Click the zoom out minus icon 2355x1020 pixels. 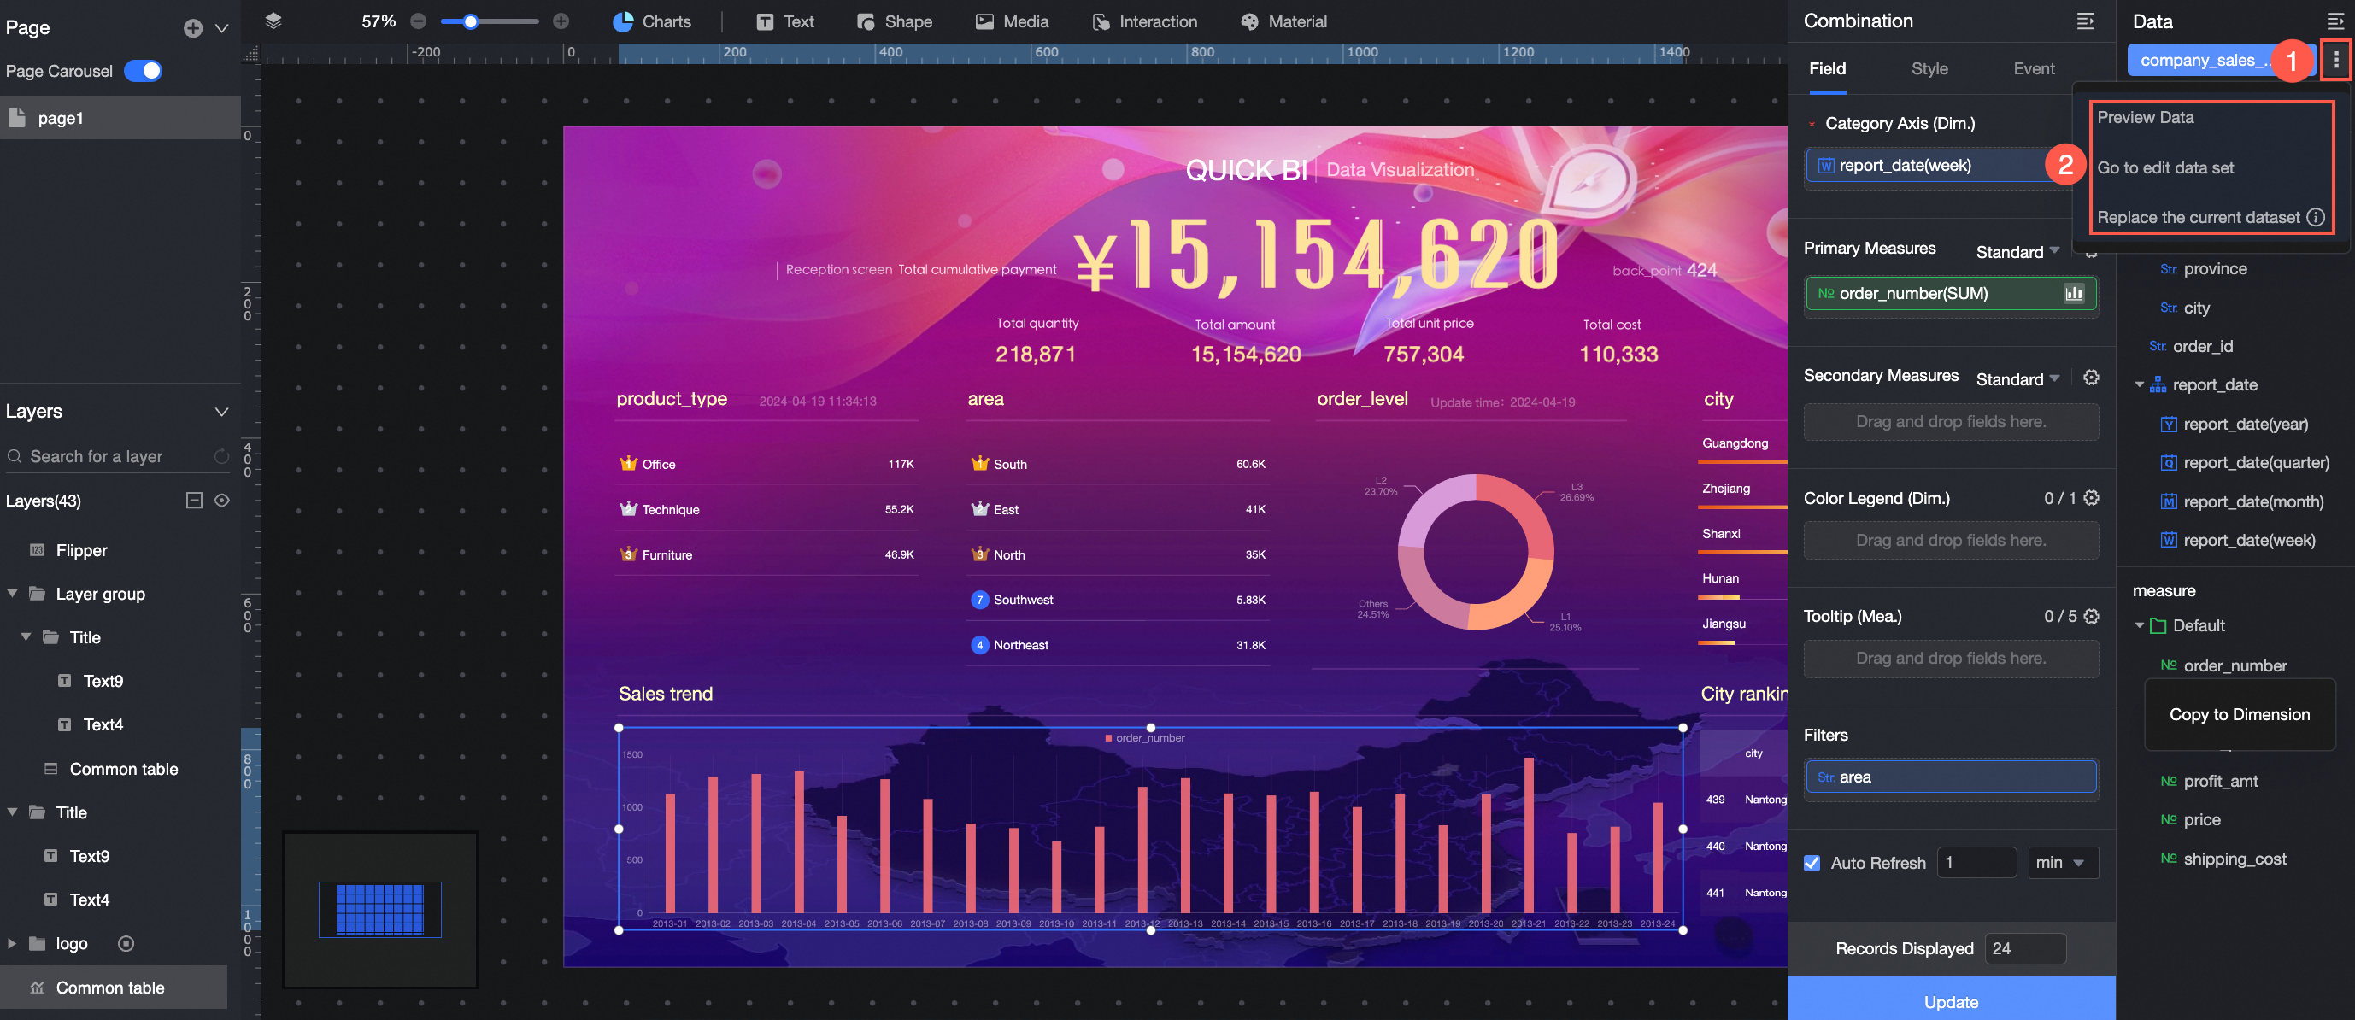click(x=419, y=21)
